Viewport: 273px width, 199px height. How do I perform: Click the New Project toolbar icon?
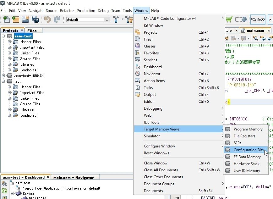[16, 19]
